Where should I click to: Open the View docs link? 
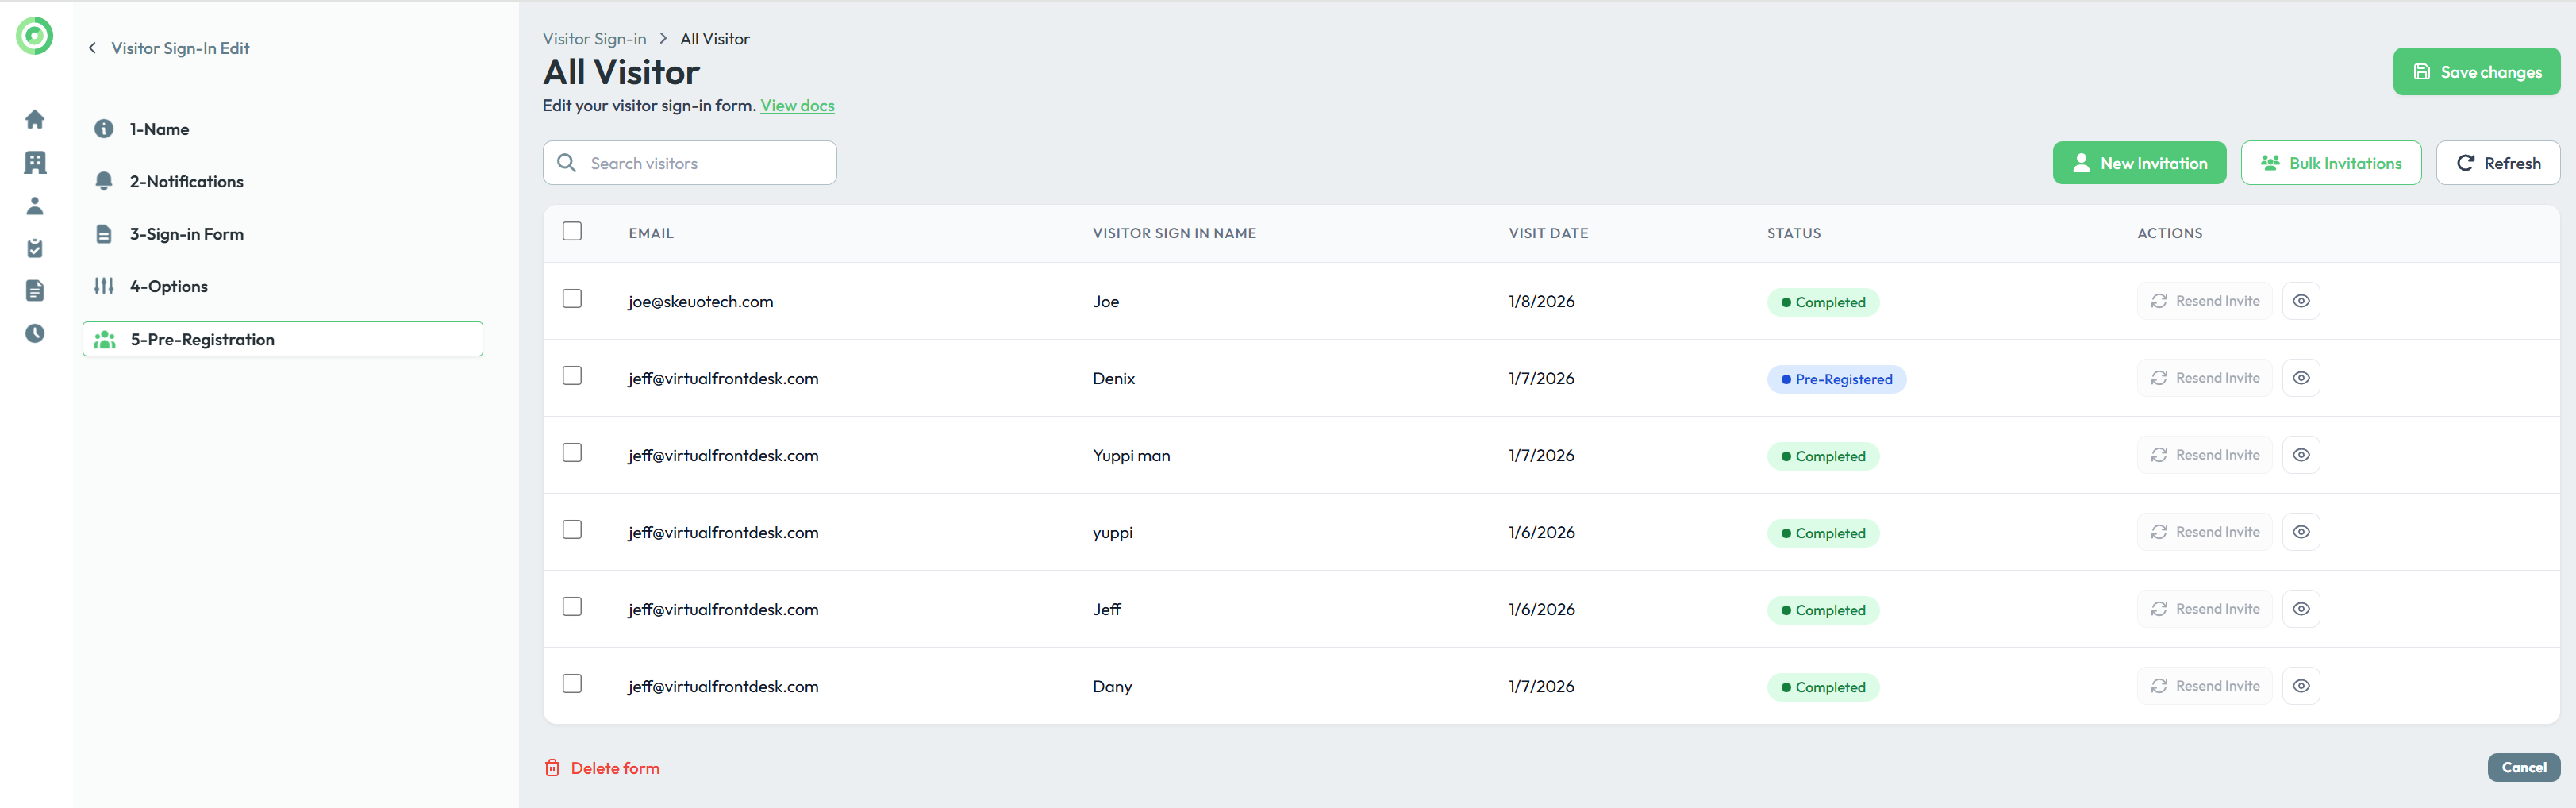(797, 106)
